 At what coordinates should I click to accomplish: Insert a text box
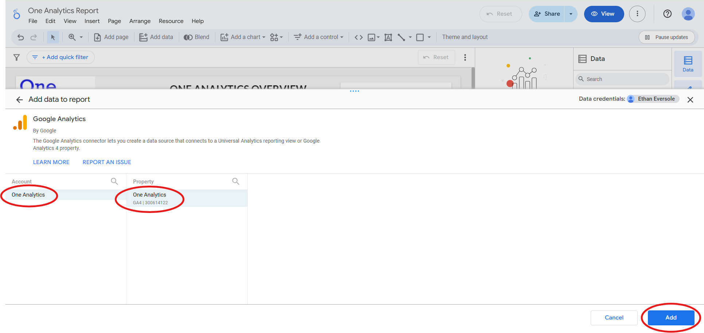[388, 37]
